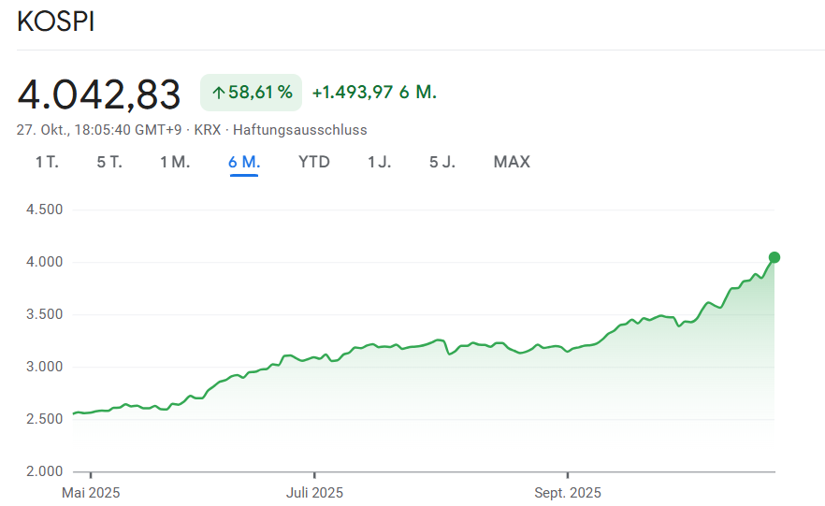The height and width of the screenshot is (506, 825).
Task: Select the 1 T. time range tab
Action: point(47,162)
